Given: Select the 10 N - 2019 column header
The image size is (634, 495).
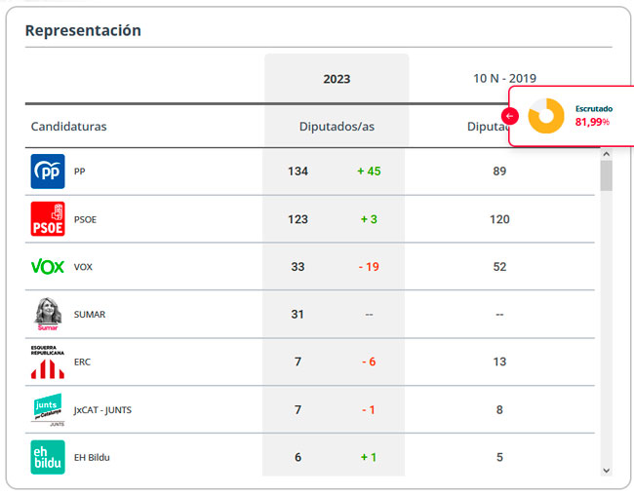Looking at the screenshot, I should (504, 78).
